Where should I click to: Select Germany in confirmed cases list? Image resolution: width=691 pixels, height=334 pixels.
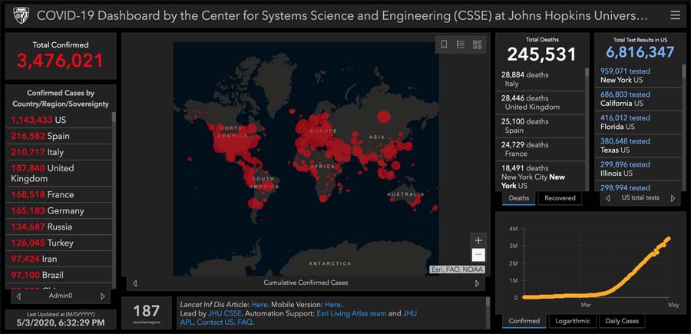59,210
